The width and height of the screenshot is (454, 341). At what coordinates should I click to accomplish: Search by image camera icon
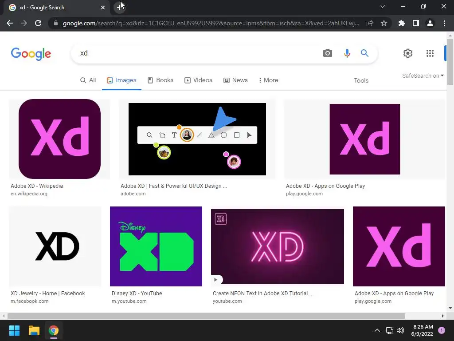[328, 53]
